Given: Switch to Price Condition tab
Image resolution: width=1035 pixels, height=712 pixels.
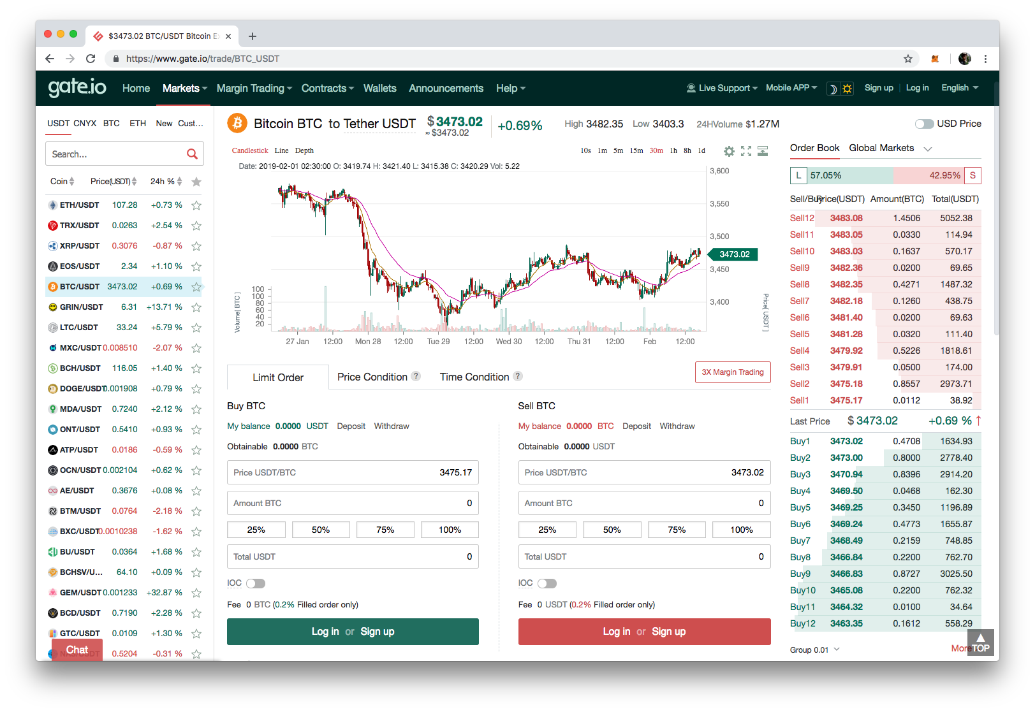Looking at the screenshot, I should [372, 377].
